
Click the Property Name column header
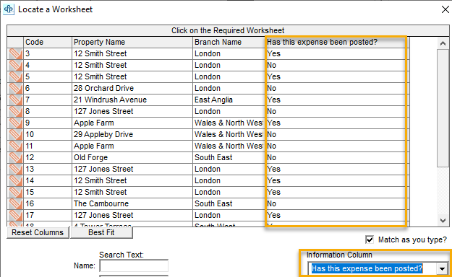click(x=132, y=43)
